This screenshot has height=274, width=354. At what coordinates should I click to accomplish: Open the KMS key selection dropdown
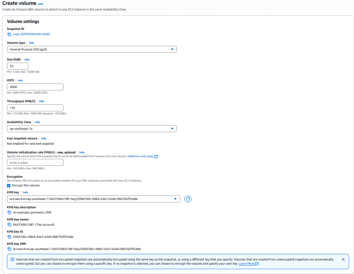(93, 199)
